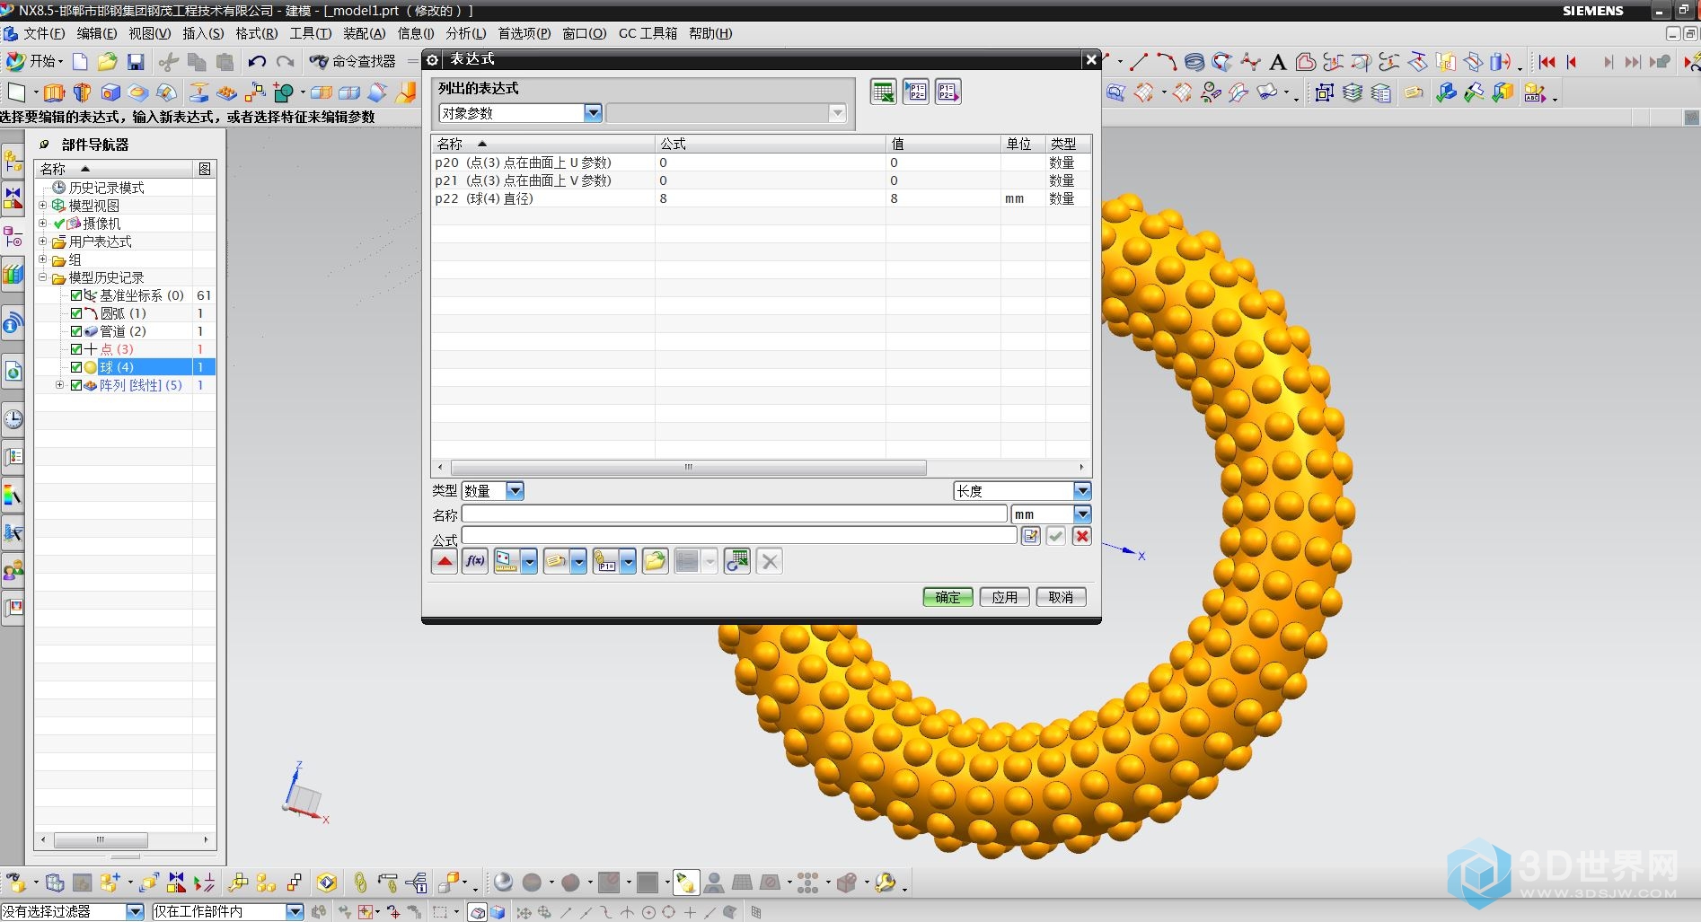Select the Arc curve tool
Screen dimensions: 1701x922
coord(1167,62)
